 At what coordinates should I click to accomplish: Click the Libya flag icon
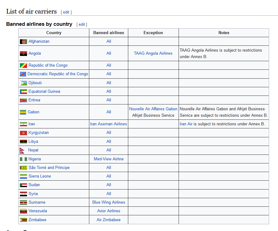tap(23, 142)
